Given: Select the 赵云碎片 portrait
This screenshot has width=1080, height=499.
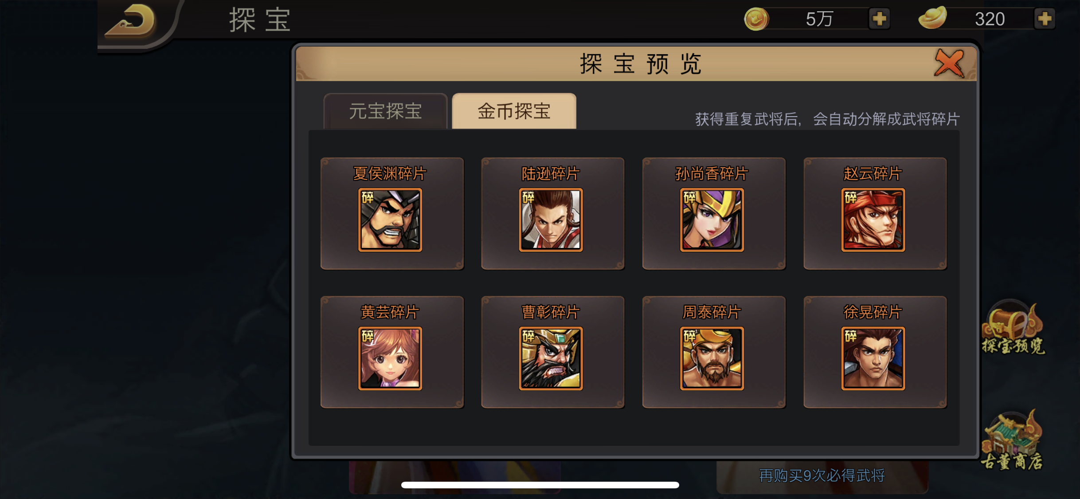Looking at the screenshot, I should point(873,220).
